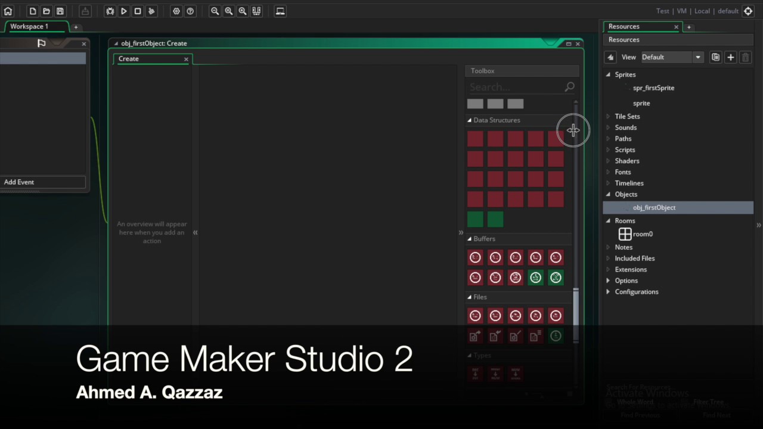763x429 pixels.
Task: Expand the Scripts group
Action: [608, 150]
